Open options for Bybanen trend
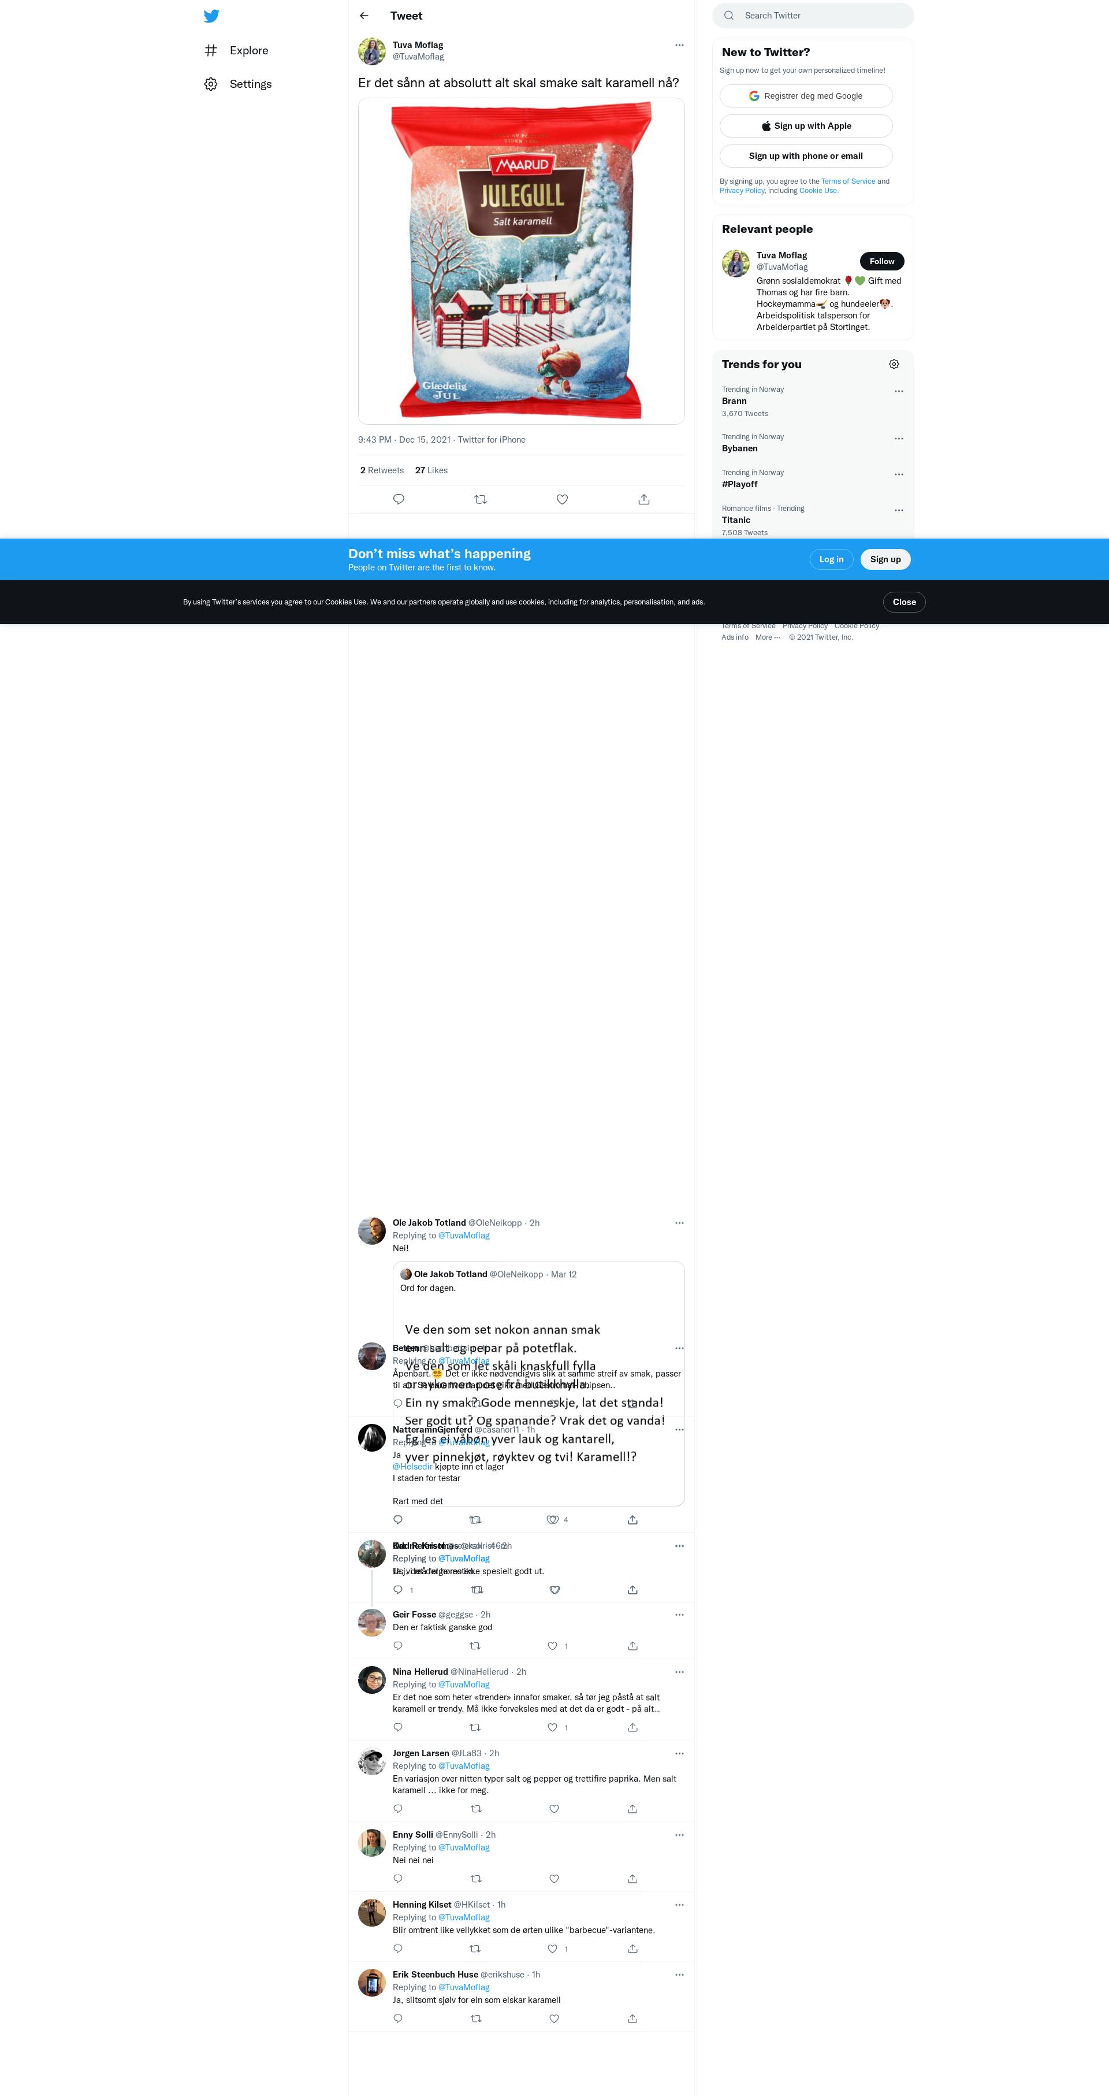The width and height of the screenshot is (1109, 2096). 898,439
